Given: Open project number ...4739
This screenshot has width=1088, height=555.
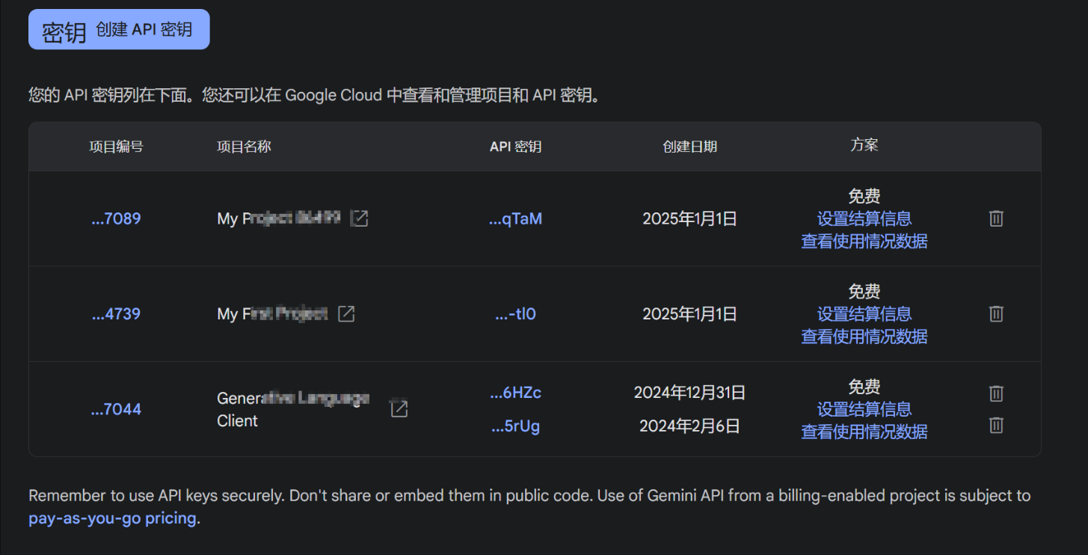Looking at the screenshot, I should 115,313.
